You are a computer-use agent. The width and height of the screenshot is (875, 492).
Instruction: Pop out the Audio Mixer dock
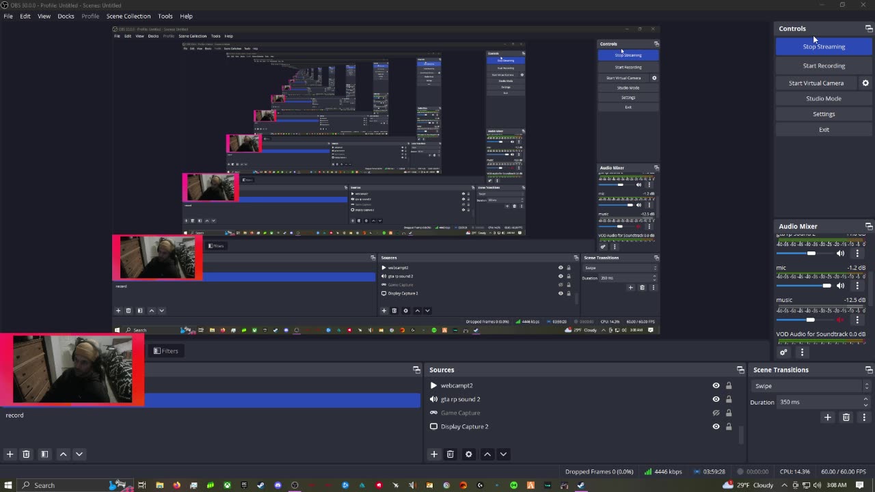coord(869,226)
